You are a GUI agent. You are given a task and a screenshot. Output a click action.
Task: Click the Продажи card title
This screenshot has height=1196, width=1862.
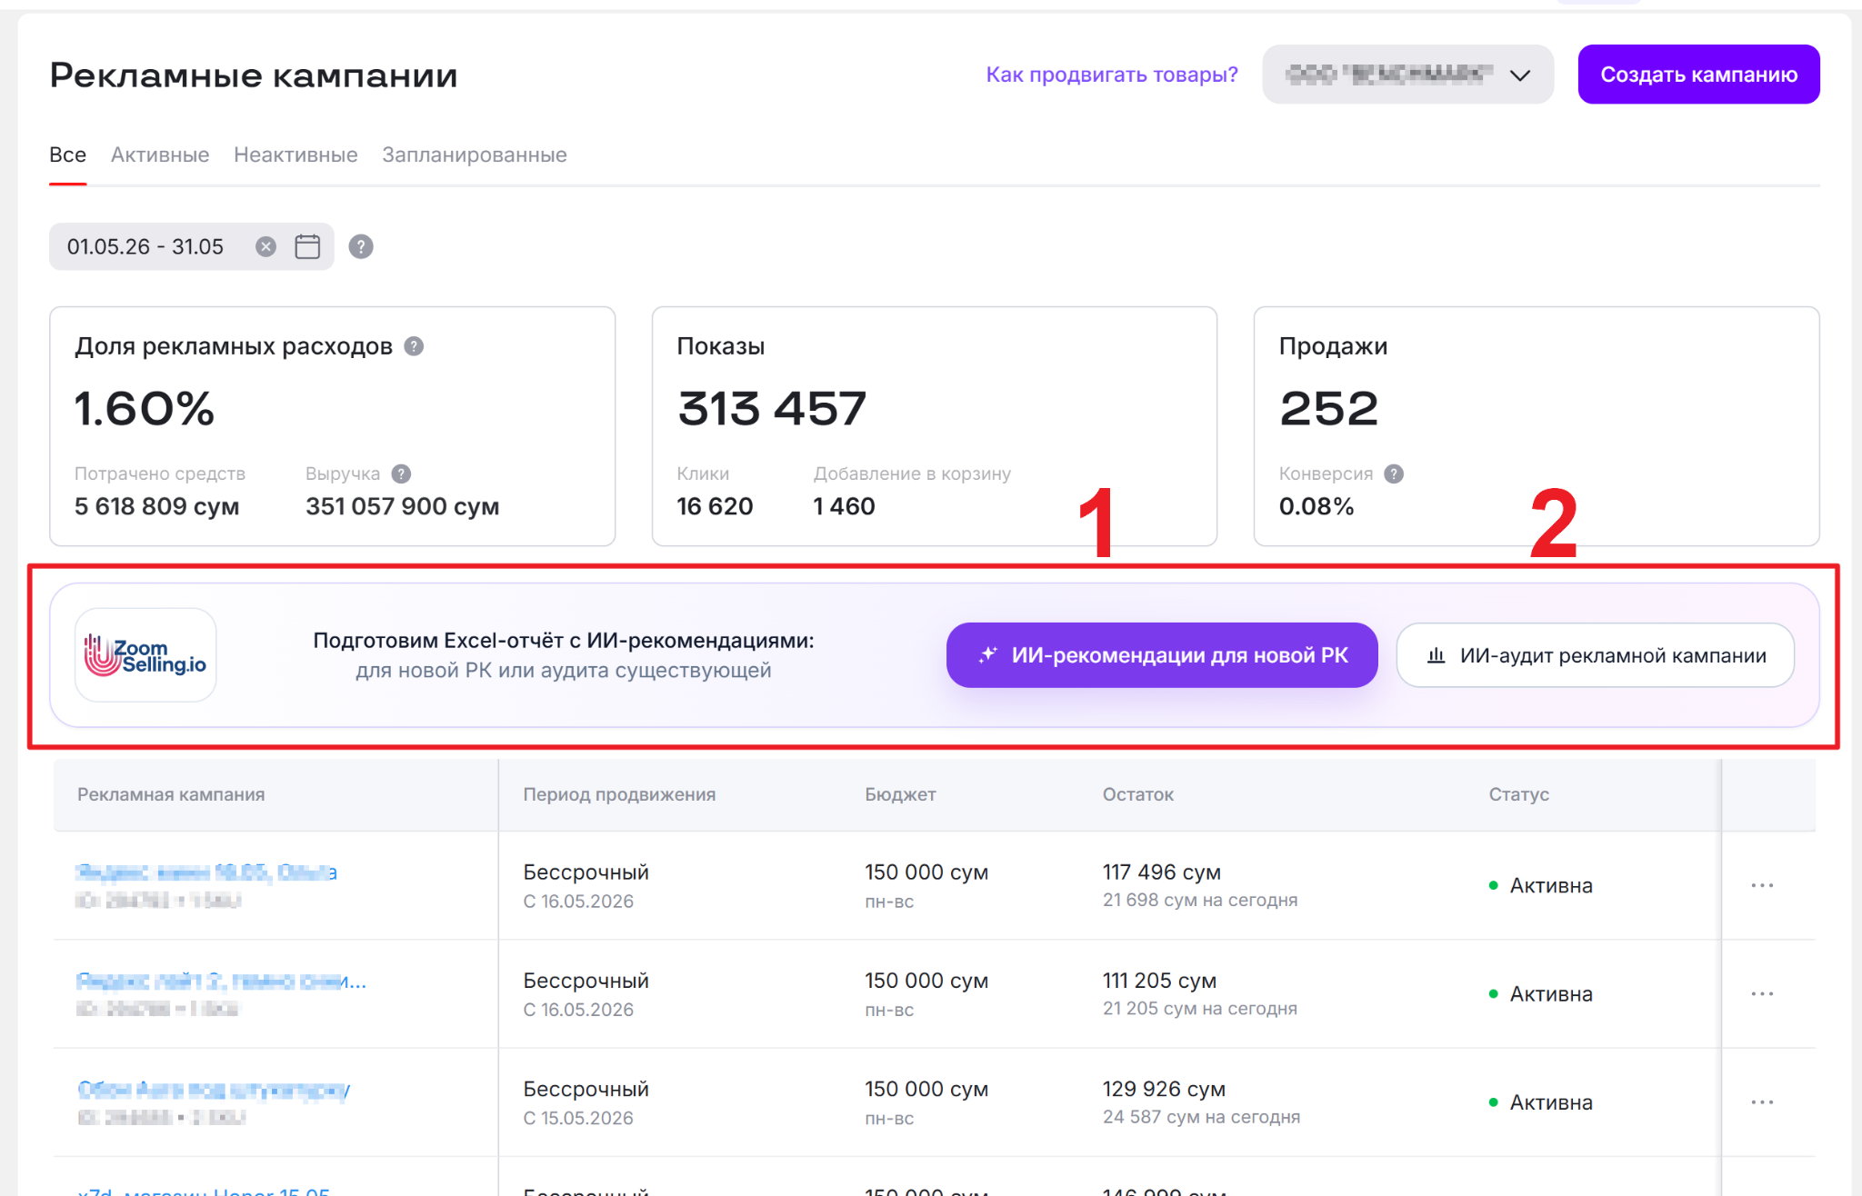(1333, 346)
